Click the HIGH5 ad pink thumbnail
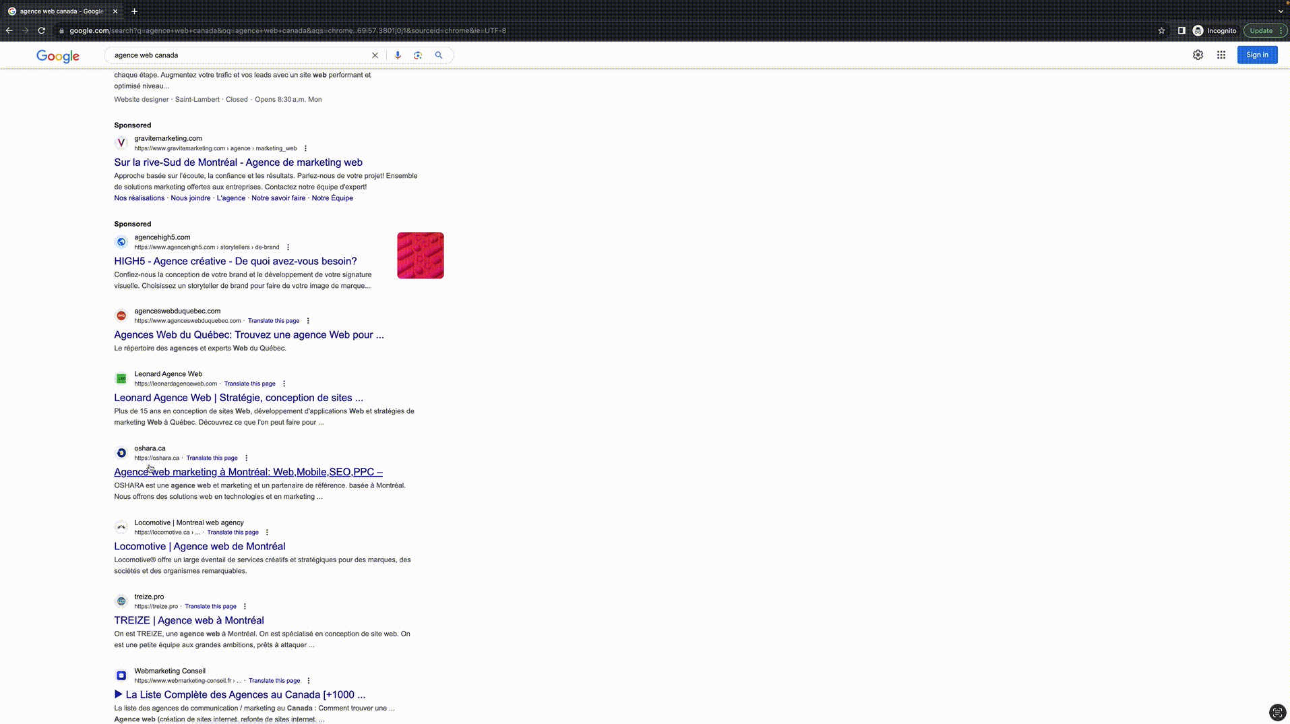1290x724 pixels. pyautogui.click(x=420, y=255)
